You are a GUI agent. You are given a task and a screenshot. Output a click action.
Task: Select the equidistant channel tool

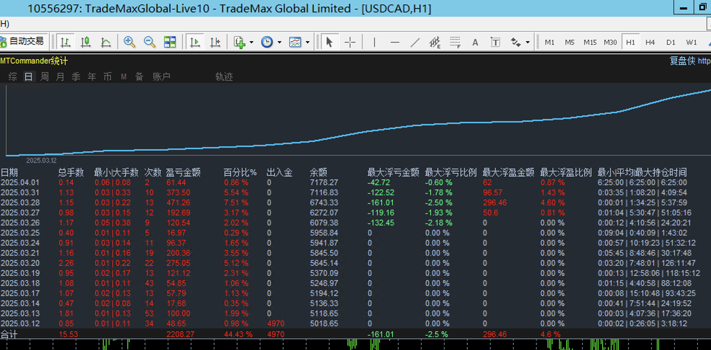[x=435, y=42]
